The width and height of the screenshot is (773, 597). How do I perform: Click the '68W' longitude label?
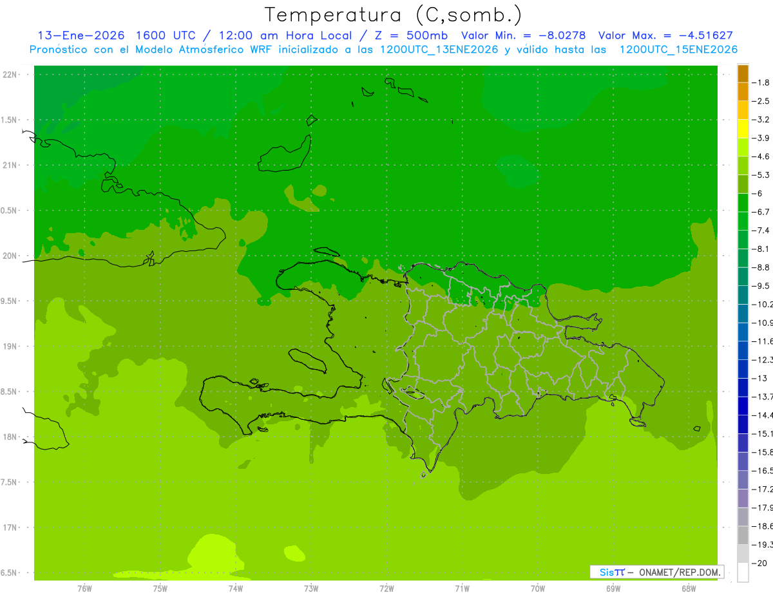[689, 589]
